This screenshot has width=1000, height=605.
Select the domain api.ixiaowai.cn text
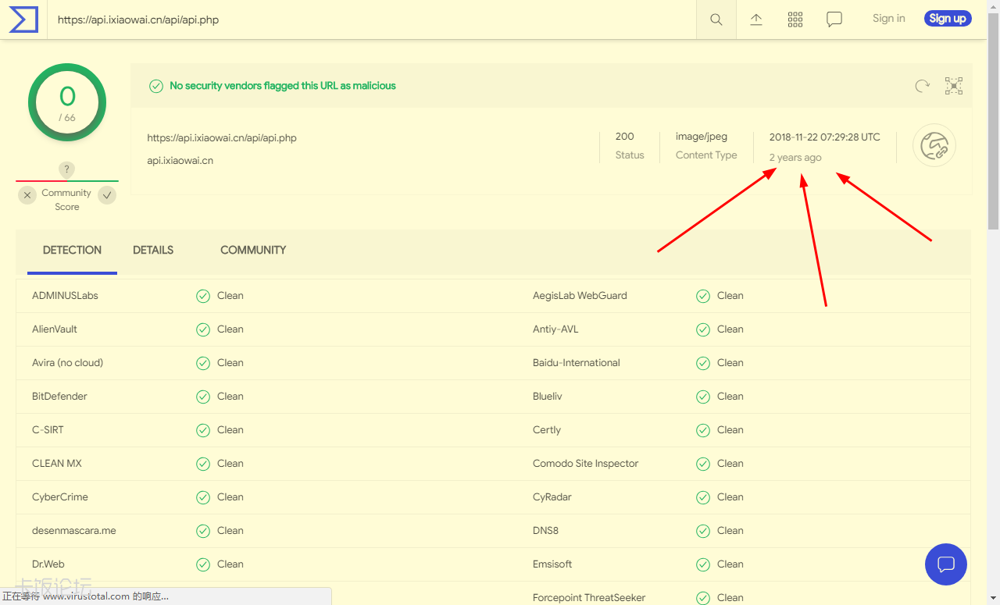tap(180, 161)
